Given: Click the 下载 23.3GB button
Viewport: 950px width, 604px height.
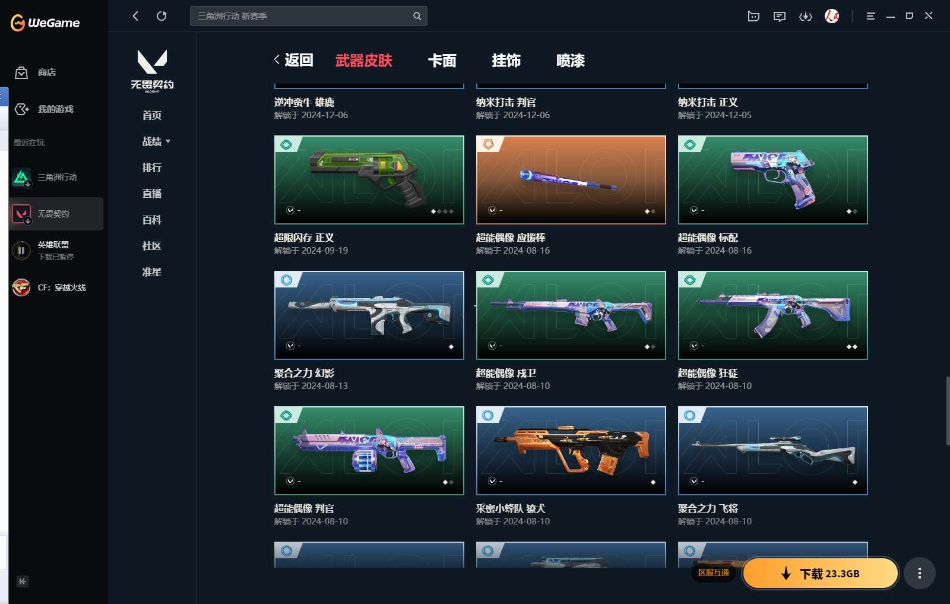Looking at the screenshot, I should pyautogui.click(x=820, y=573).
